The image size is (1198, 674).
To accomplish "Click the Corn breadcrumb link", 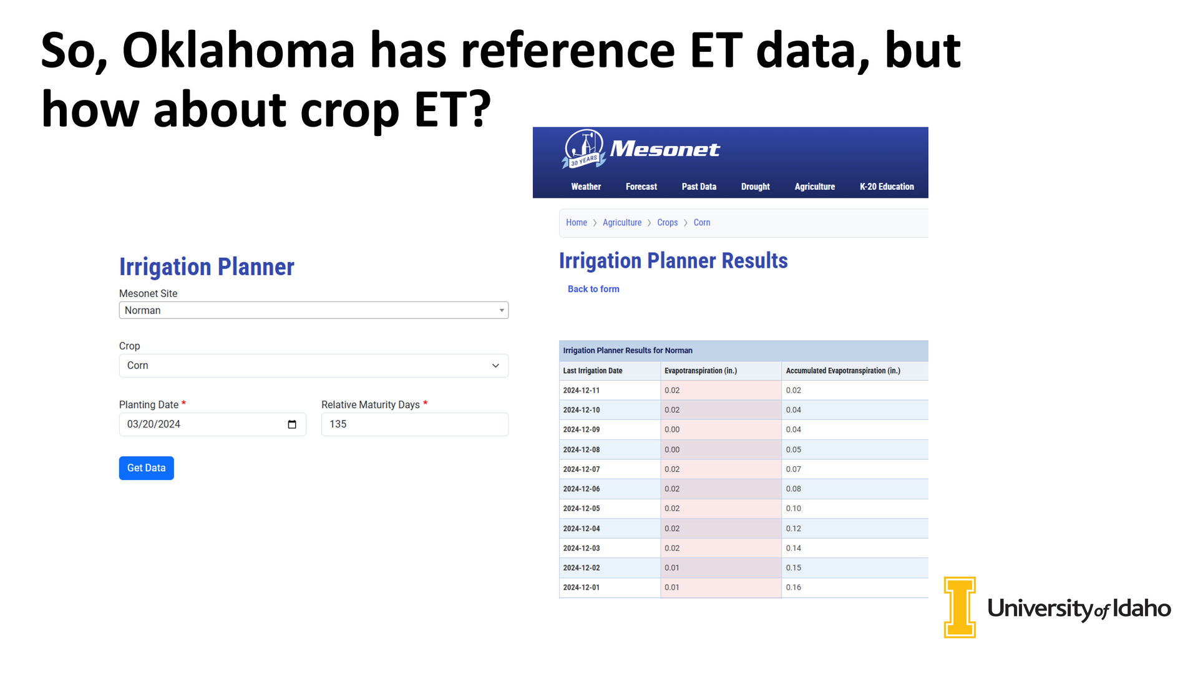I will [701, 223].
